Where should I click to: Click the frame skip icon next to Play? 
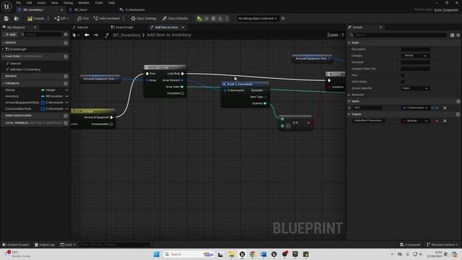(x=207, y=19)
